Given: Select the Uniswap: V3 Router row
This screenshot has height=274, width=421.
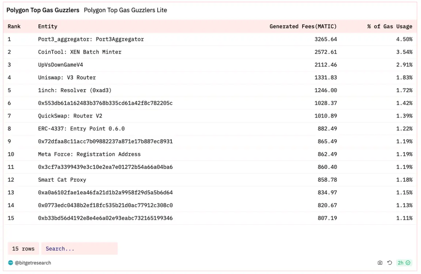Looking at the screenshot, I should pos(210,78).
